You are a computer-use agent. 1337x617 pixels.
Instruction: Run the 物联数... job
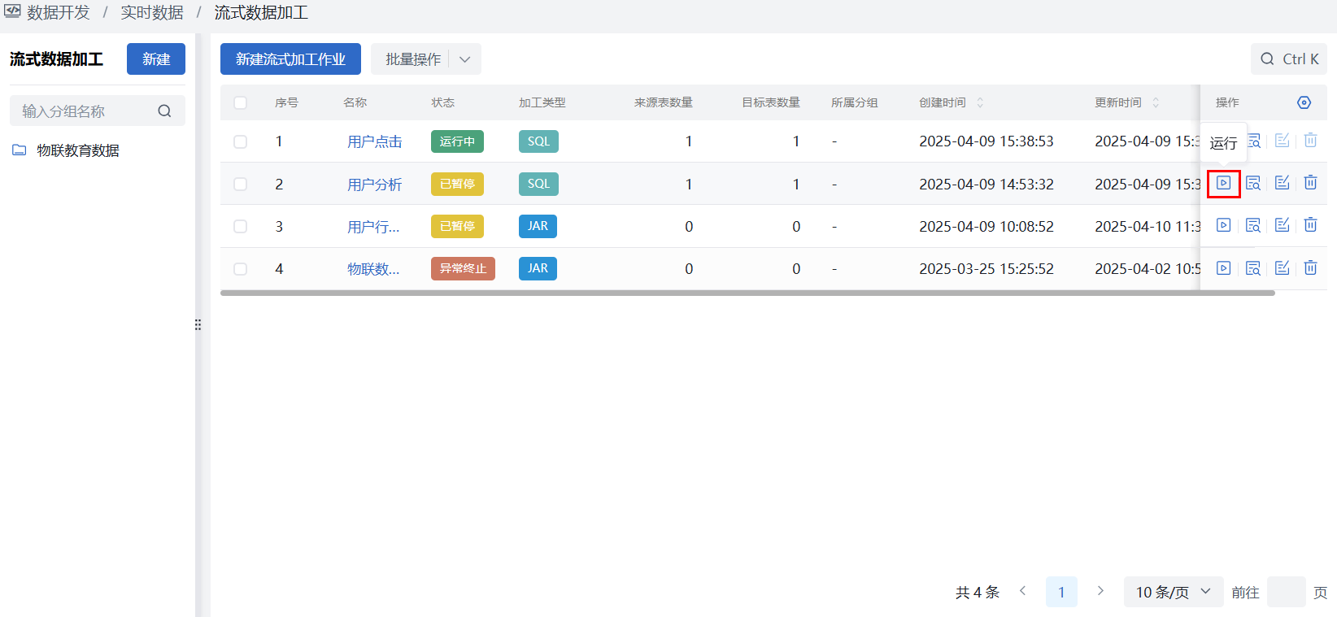[x=1223, y=268]
